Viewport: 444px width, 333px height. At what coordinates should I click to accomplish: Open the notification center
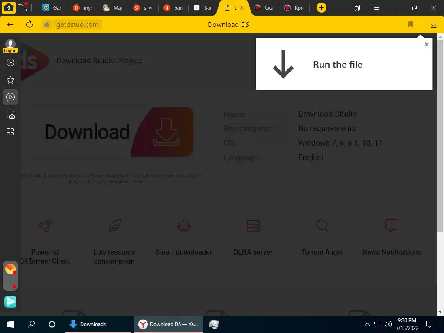click(x=430, y=324)
